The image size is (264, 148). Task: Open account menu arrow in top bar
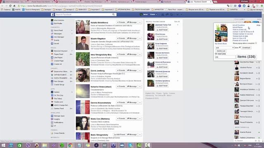(x=181, y=15)
